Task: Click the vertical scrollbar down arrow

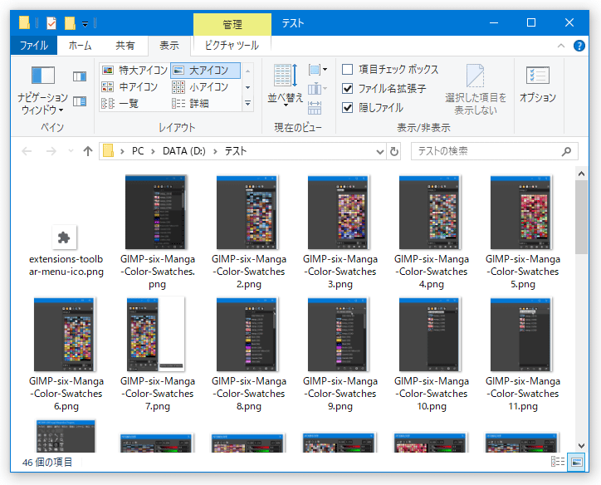Action: pyautogui.click(x=581, y=445)
